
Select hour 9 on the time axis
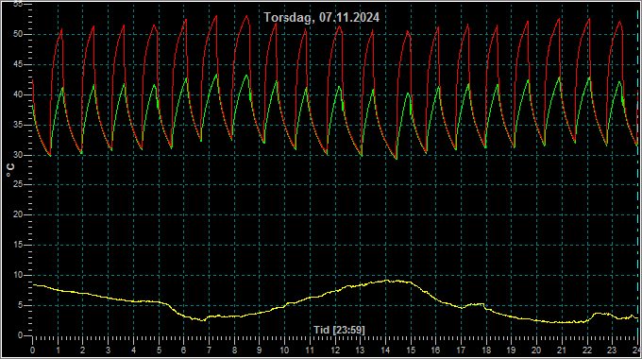[260, 350]
